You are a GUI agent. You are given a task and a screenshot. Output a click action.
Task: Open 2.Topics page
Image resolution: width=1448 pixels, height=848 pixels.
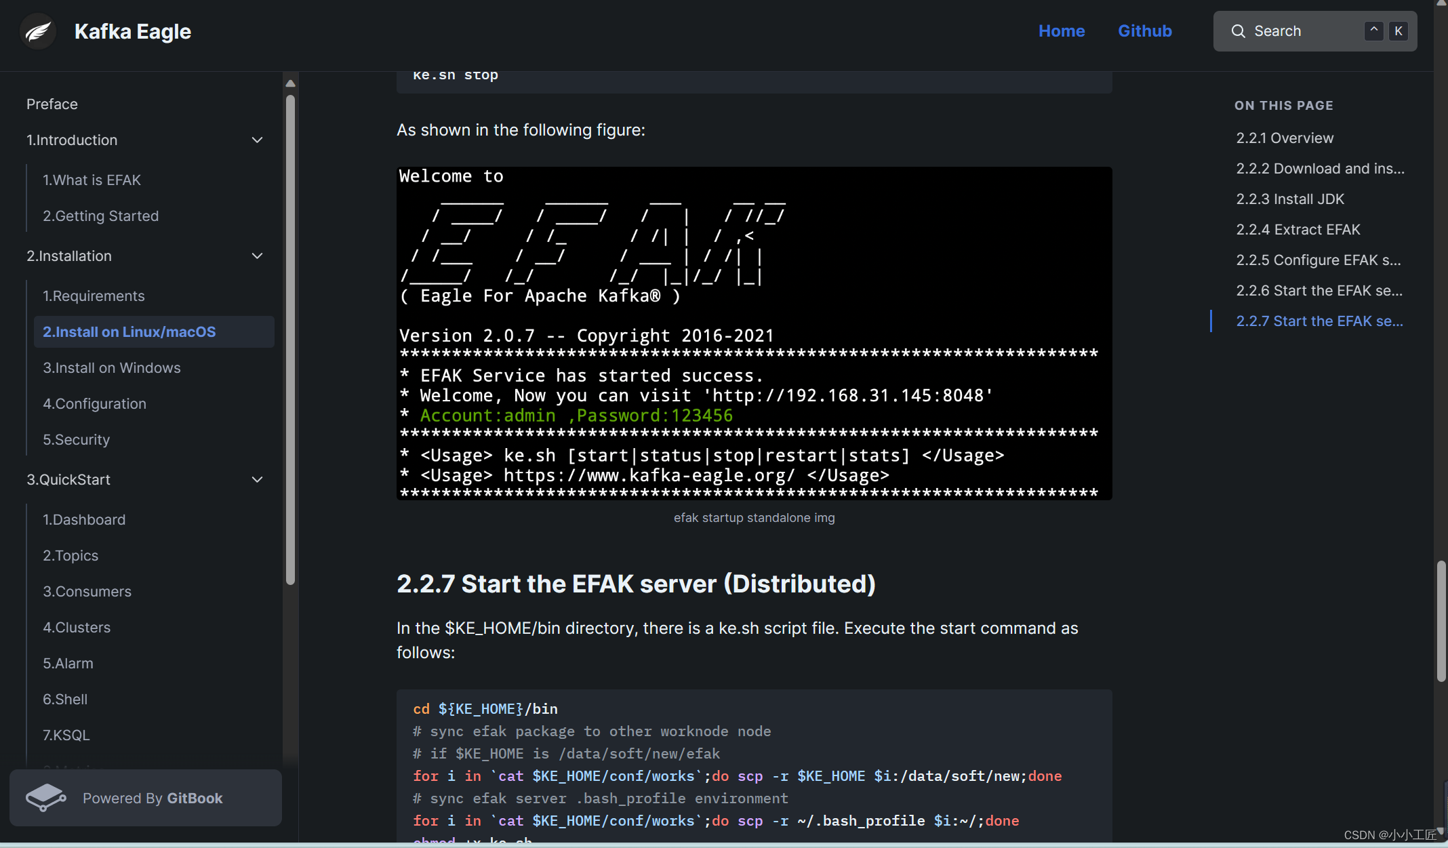pyautogui.click(x=71, y=556)
